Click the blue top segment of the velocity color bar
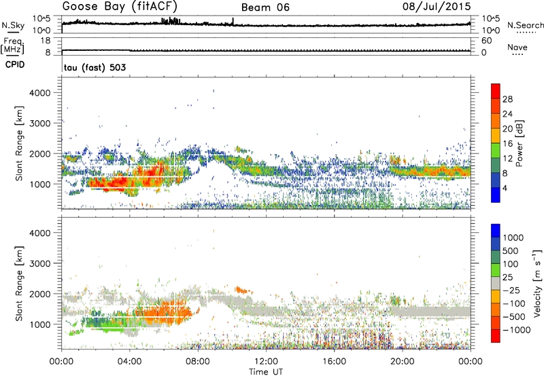This screenshot has width=544, height=376. pyautogui.click(x=496, y=231)
